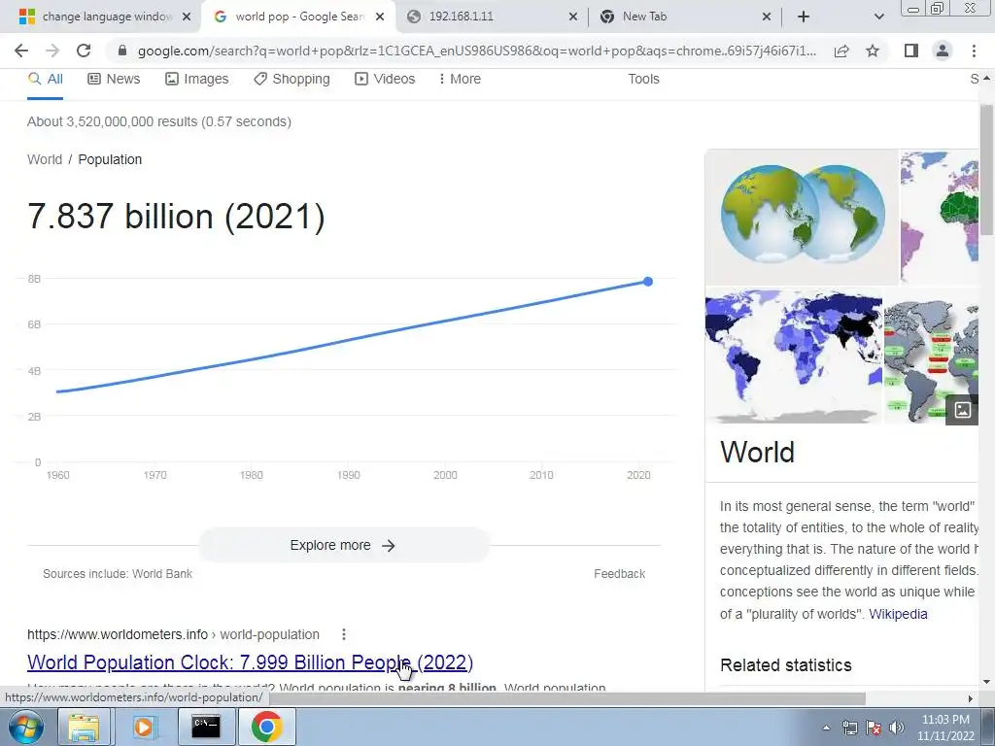Select the Shopping search filter

[292, 80]
